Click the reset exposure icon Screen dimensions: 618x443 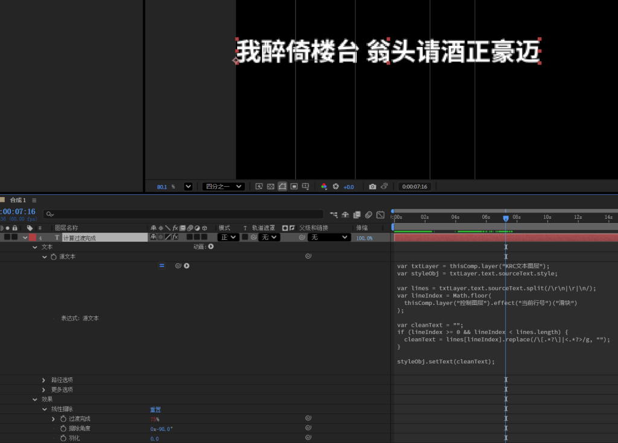[336, 187]
